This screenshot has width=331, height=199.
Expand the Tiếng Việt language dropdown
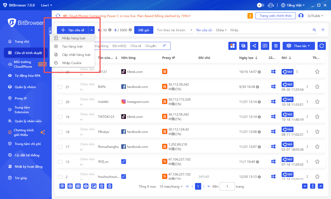click(293, 5)
